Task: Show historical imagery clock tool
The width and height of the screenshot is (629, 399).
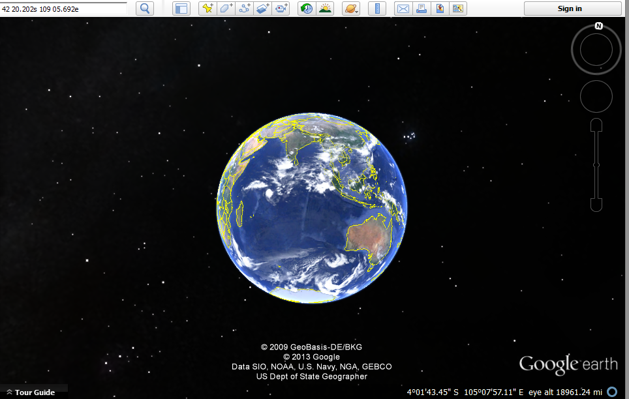Action: 305,8
